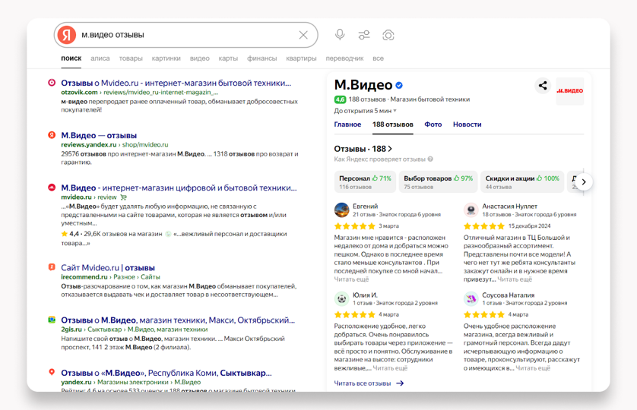Show the next review topic chips with arrow

(x=584, y=182)
